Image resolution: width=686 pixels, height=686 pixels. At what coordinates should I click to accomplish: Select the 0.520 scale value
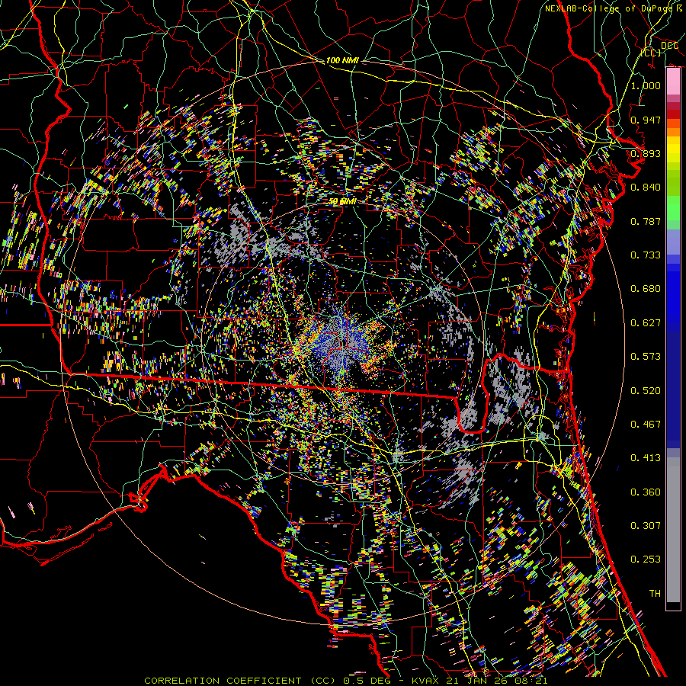click(x=646, y=391)
